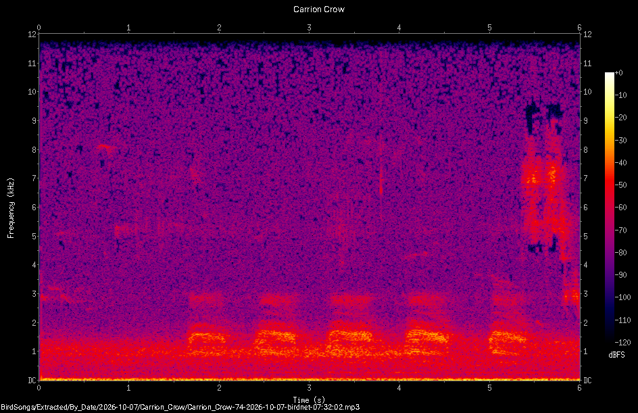Click "11" on the right frequency axis
Image resolution: width=638 pixels, height=413 pixels.
tap(587, 63)
